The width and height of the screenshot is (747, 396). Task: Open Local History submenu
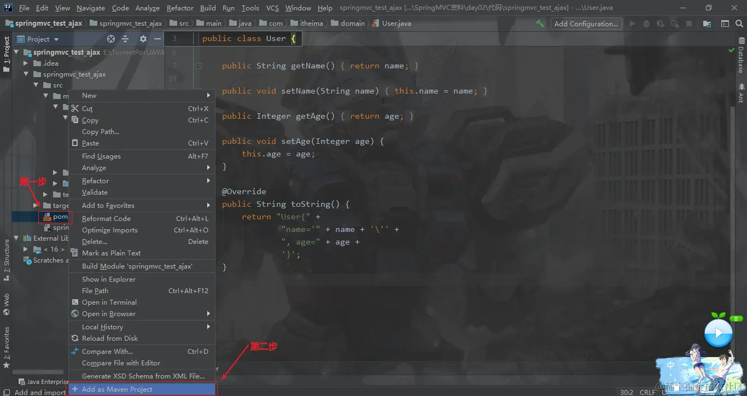pos(142,327)
